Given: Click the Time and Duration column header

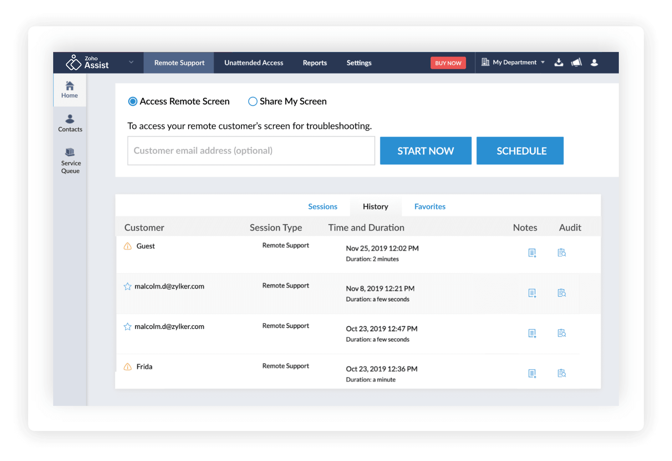Looking at the screenshot, I should point(366,227).
